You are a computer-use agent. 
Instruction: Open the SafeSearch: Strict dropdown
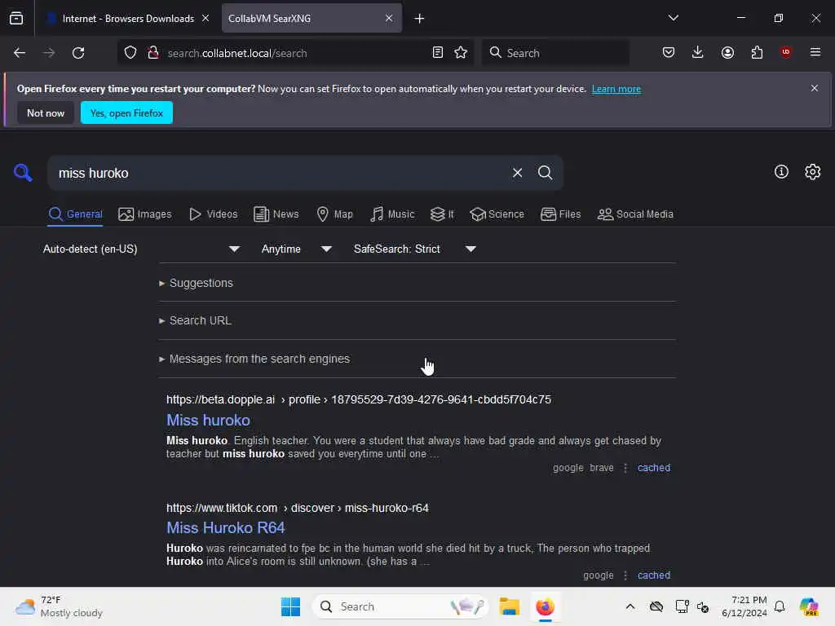pos(414,249)
